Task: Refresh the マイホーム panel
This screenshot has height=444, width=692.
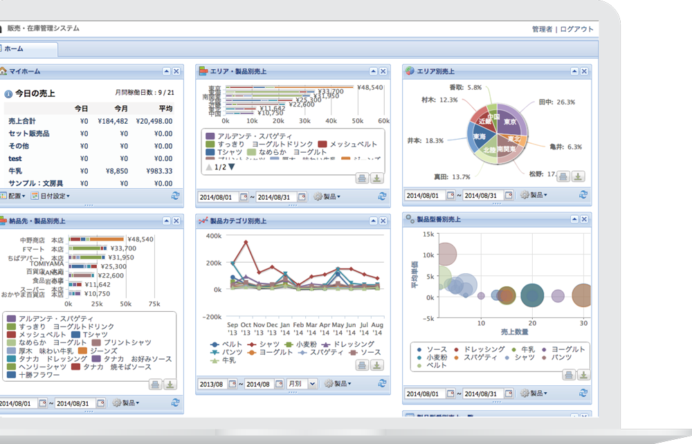Action: tap(175, 196)
